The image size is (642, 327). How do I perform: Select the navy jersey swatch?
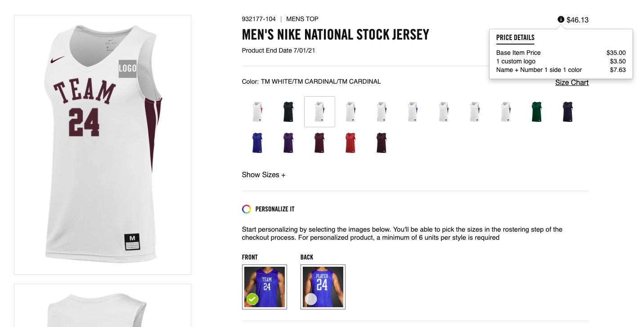567,111
